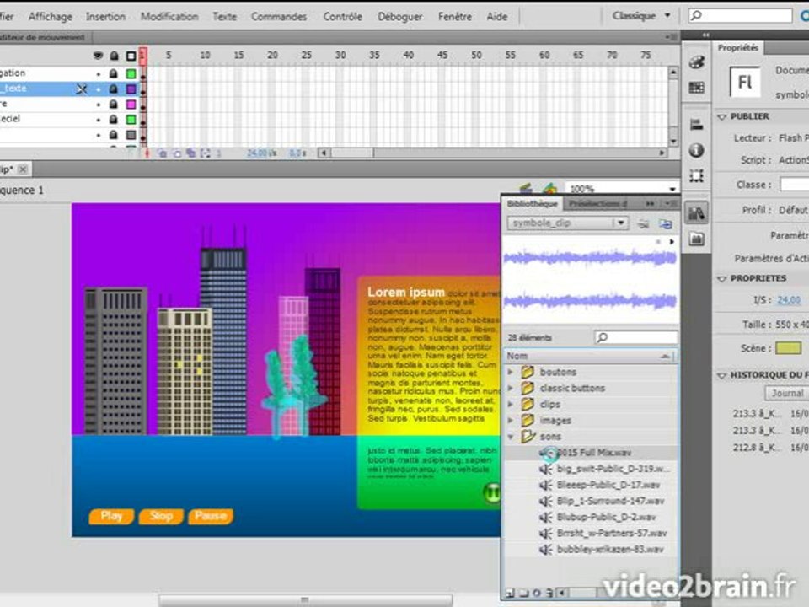809x607 pixels.
Task: Open the Insertion menu
Action: [x=106, y=17]
